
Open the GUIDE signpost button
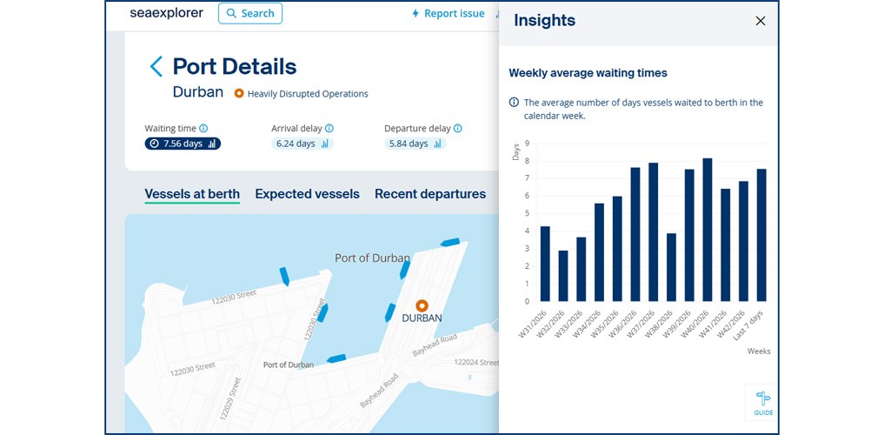763,403
